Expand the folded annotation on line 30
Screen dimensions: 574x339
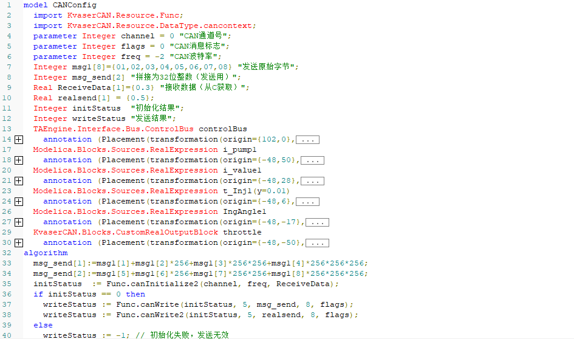coord(19,243)
